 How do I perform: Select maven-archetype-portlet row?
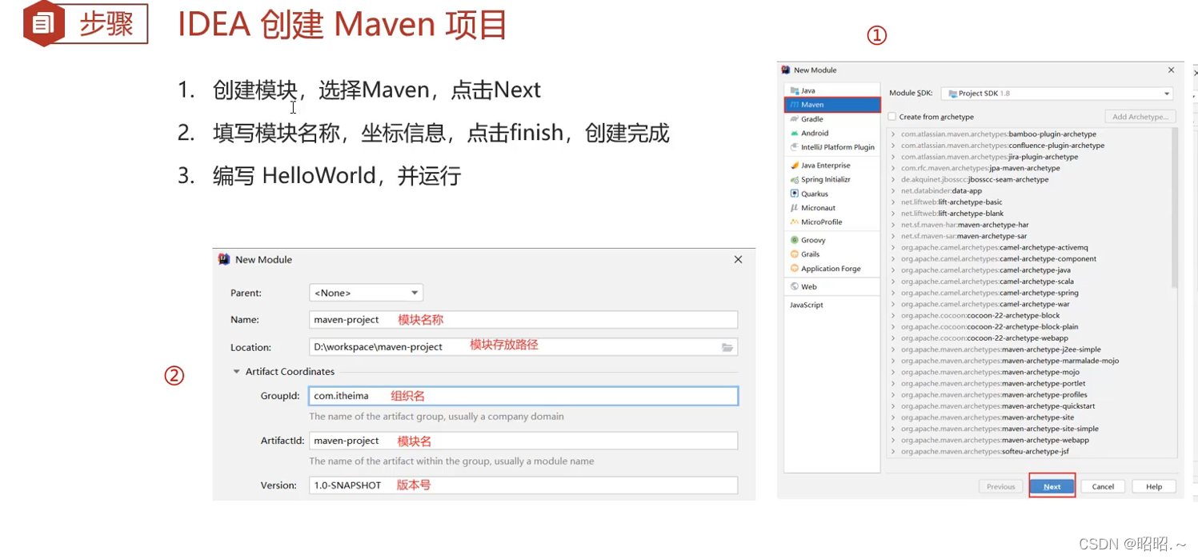pos(1028,383)
